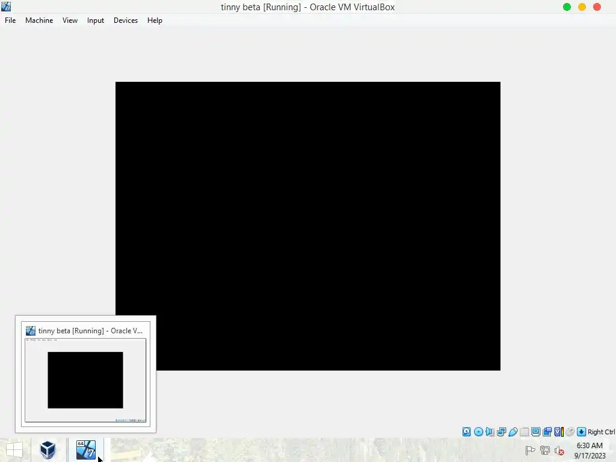The width and height of the screenshot is (616, 462).
Task: Click the audio status bar icon
Action: tap(490, 432)
